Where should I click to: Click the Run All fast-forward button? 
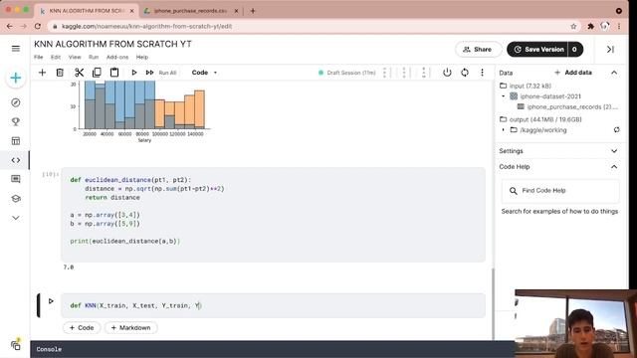(161, 73)
